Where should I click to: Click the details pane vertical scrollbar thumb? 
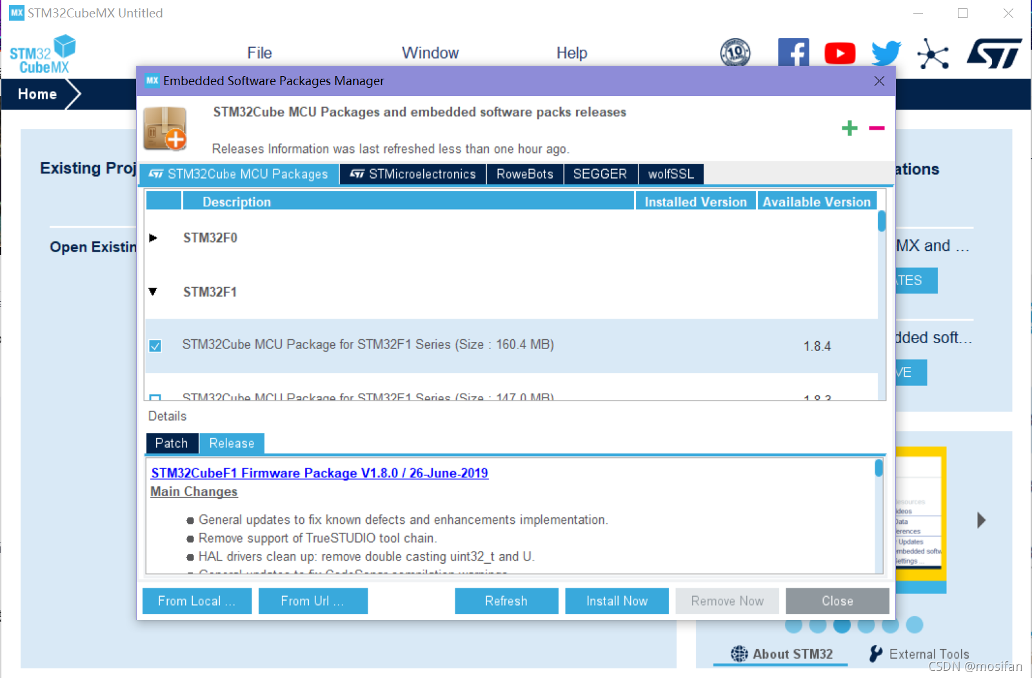pos(878,468)
